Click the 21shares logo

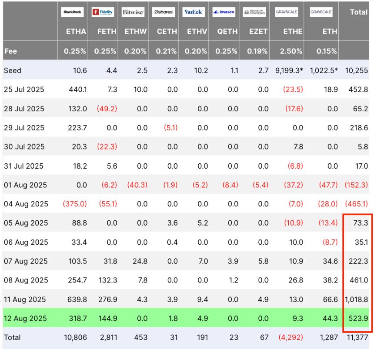[164, 12]
